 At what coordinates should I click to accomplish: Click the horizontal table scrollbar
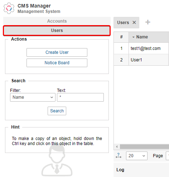point(144,146)
